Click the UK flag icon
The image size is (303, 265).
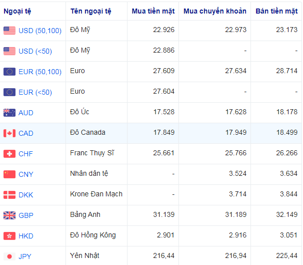[9, 215]
